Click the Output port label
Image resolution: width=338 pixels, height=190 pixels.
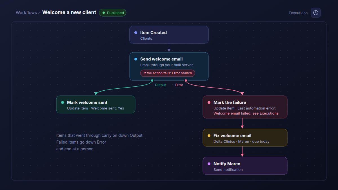pos(160,85)
